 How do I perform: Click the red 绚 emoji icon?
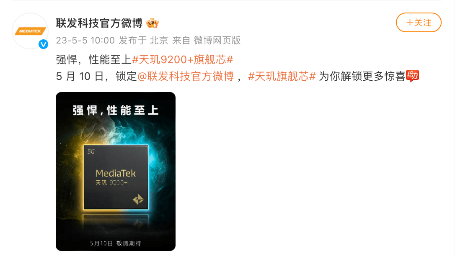coord(412,76)
